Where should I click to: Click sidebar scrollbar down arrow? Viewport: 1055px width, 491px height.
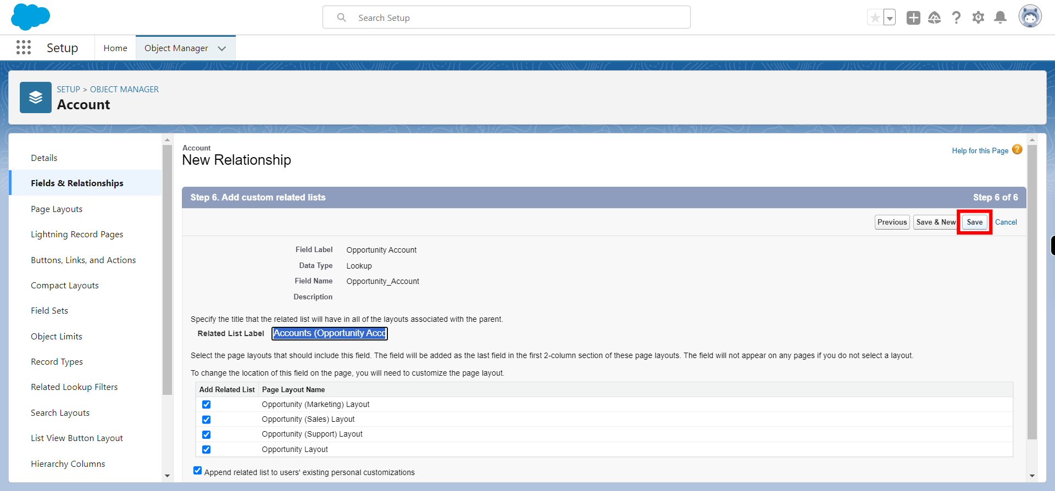[x=168, y=476]
